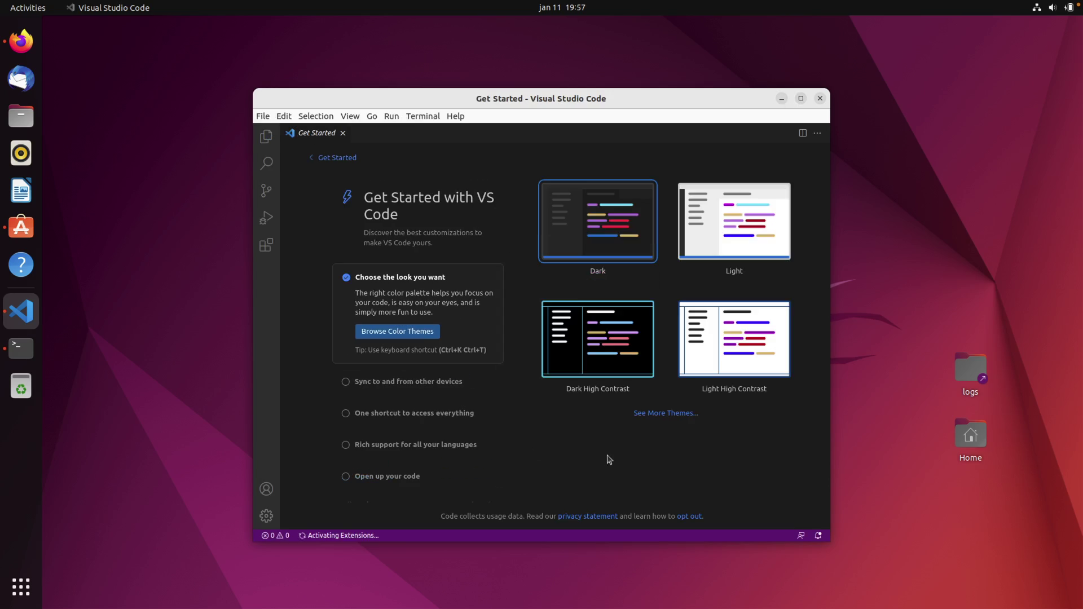The image size is (1083, 609).
Task: Close the Get Started tab
Action: [x=343, y=133]
